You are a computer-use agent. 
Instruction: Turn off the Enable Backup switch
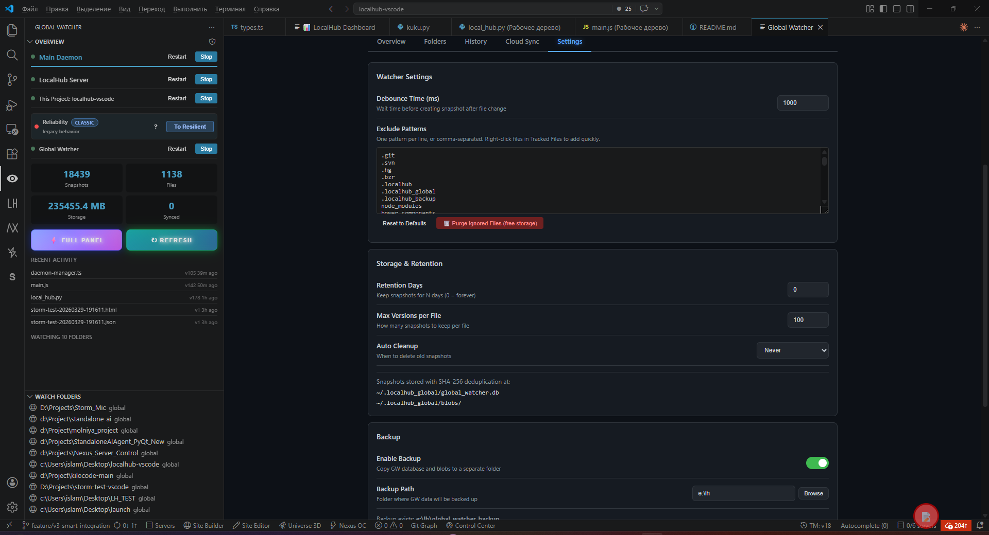(817, 463)
